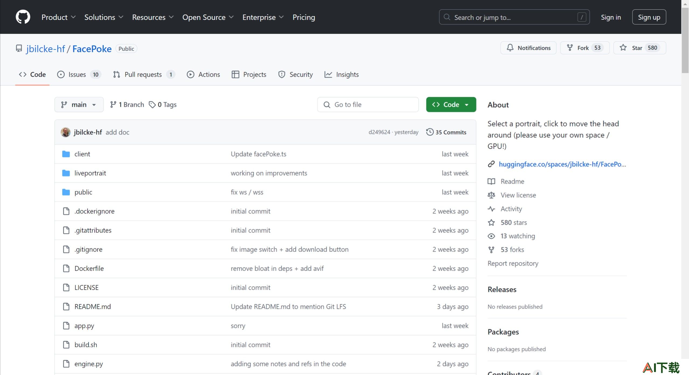Click the star icon beside 580 stars
The height and width of the screenshot is (375, 689).
491,222
